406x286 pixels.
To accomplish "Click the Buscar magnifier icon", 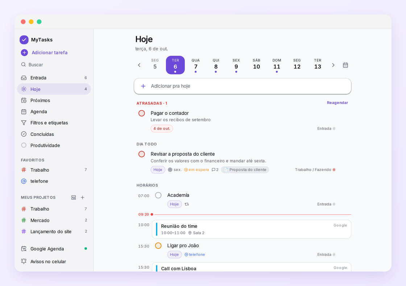I will coord(24,64).
